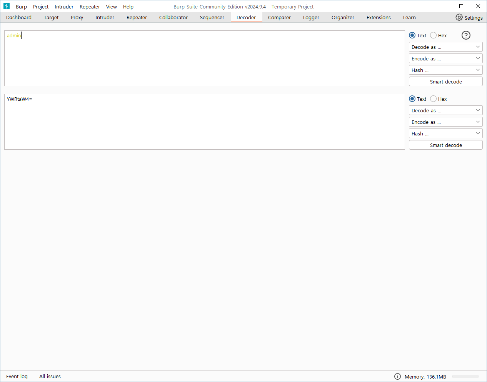Switch to the Repeater tab
Image resolution: width=487 pixels, height=382 pixels.
pyautogui.click(x=137, y=17)
